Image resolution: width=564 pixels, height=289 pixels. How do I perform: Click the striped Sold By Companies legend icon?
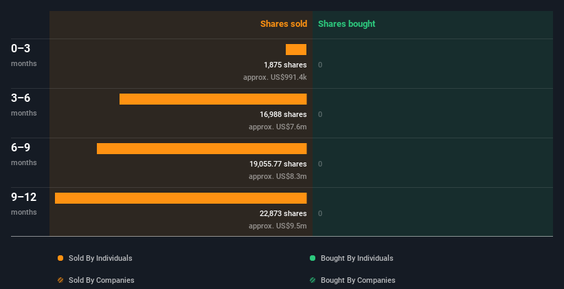(60, 280)
